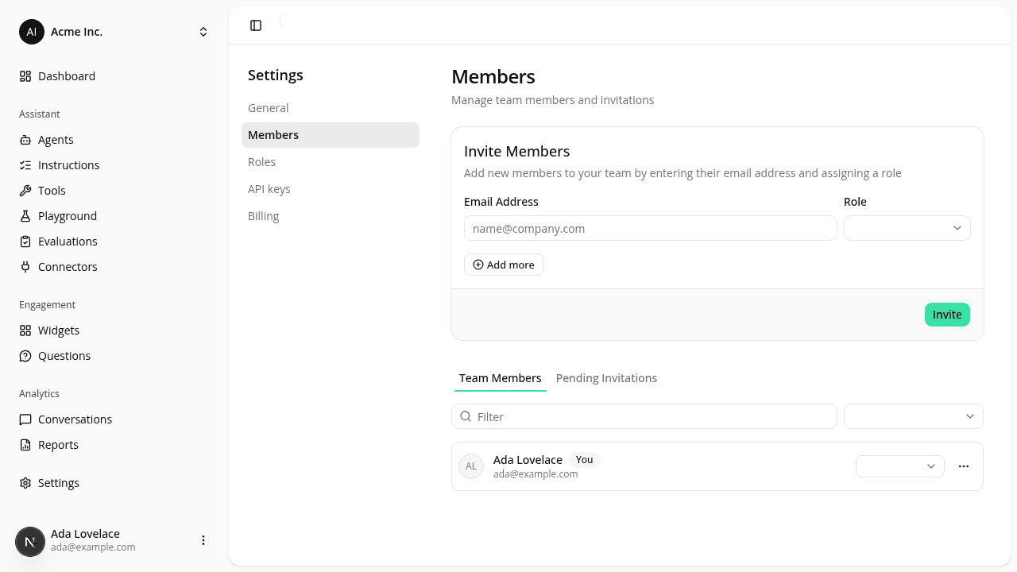Open Billing settings section
1017x572 pixels.
[331, 216]
